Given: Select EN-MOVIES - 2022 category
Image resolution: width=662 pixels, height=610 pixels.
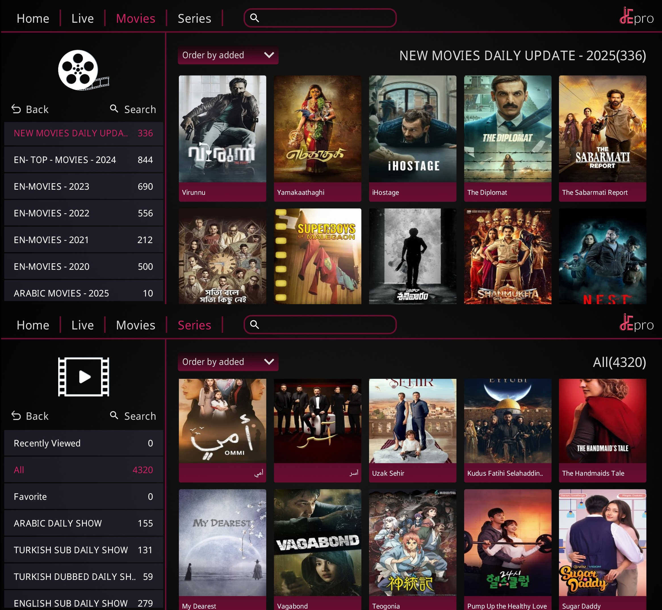Looking at the screenshot, I should (x=83, y=214).
